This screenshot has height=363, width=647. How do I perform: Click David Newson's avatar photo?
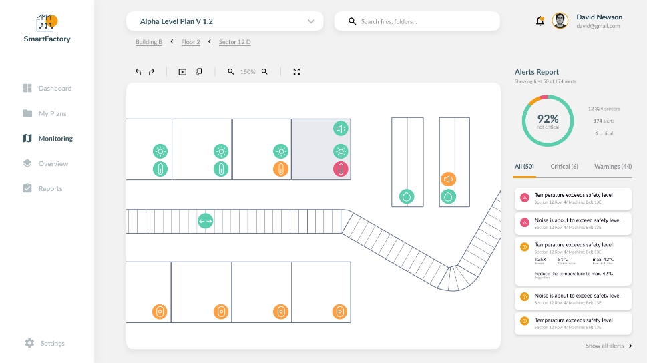click(560, 21)
